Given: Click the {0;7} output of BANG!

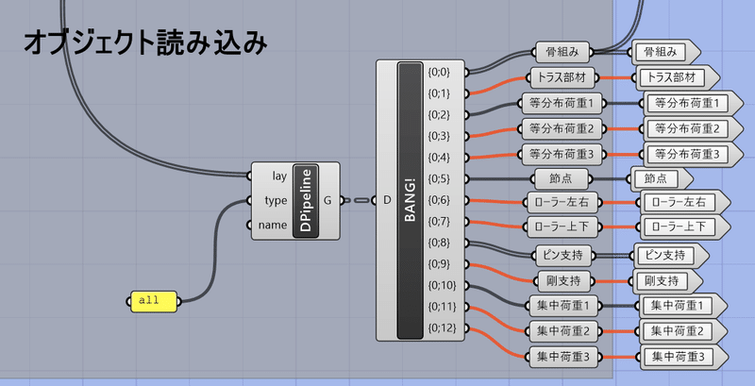Looking at the screenshot, I should coord(439,222).
